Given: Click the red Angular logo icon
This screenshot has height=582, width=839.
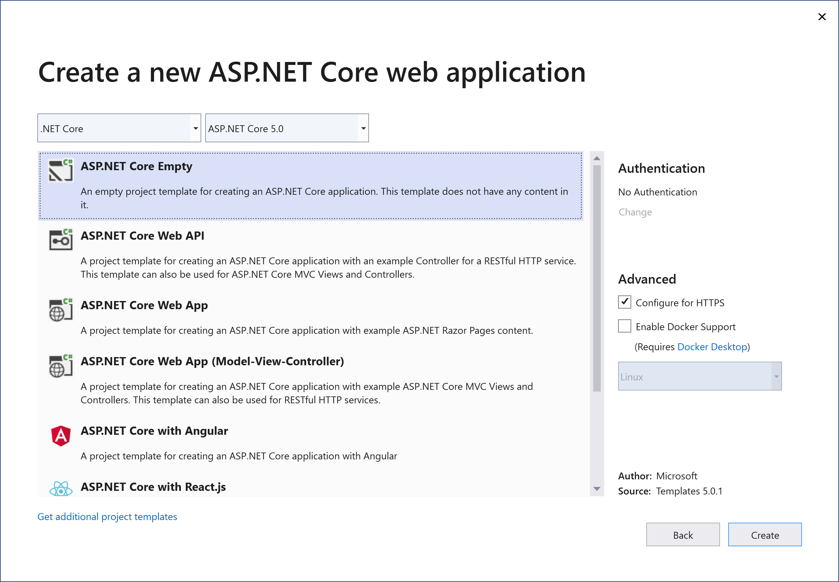Looking at the screenshot, I should point(61,436).
